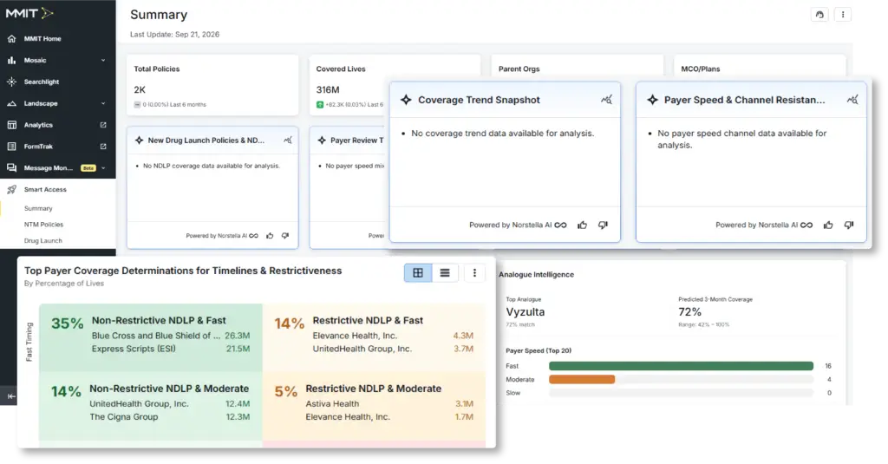This screenshot has width=888, height=464.
Task: Thumbs up Payer Speed & Channel card
Action: click(828, 225)
